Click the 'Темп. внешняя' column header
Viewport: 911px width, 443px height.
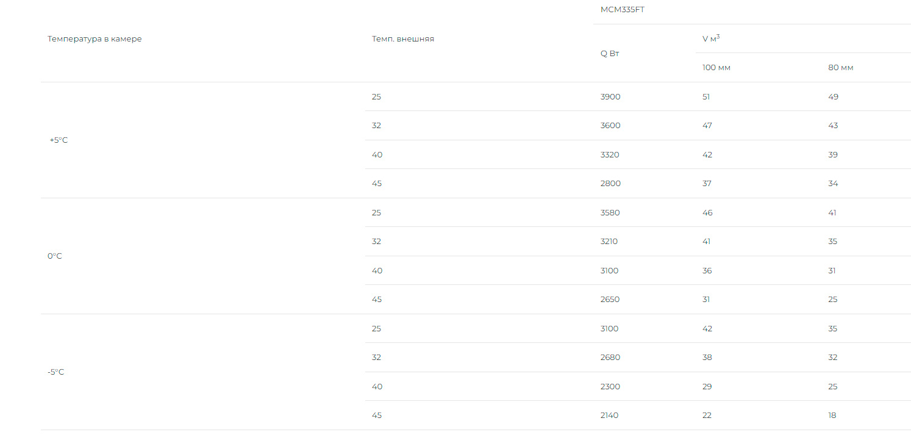coord(403,39)
